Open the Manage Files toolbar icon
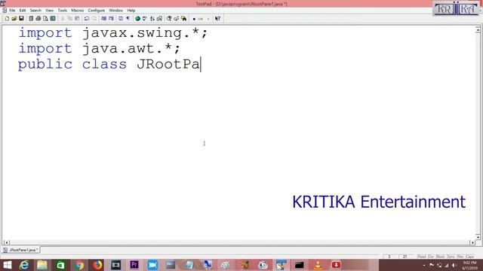Screen dimensions: 483x271 click(31, 19)
